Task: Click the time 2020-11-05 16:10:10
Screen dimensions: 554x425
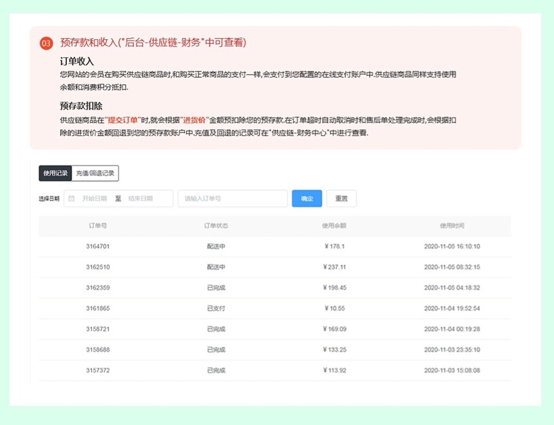Action: 452,246
